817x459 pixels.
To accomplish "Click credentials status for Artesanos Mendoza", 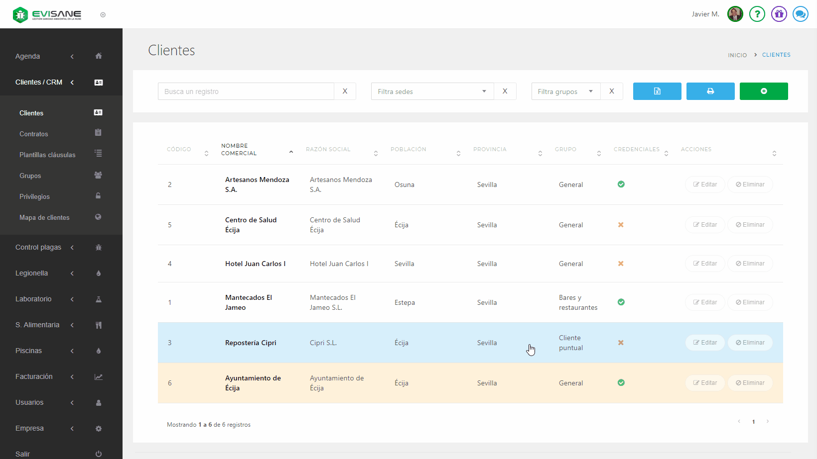I will pos(621,184).
